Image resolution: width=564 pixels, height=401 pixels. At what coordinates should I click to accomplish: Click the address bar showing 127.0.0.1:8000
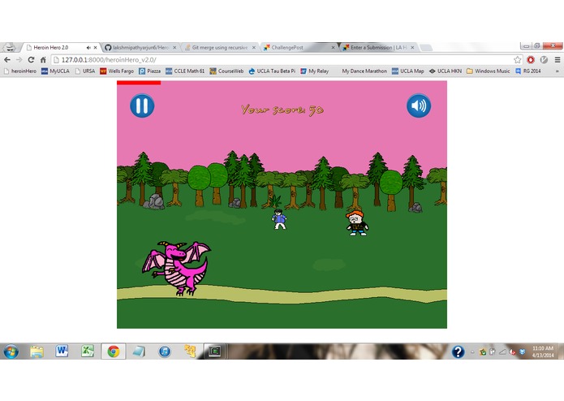tap(282, 60)
